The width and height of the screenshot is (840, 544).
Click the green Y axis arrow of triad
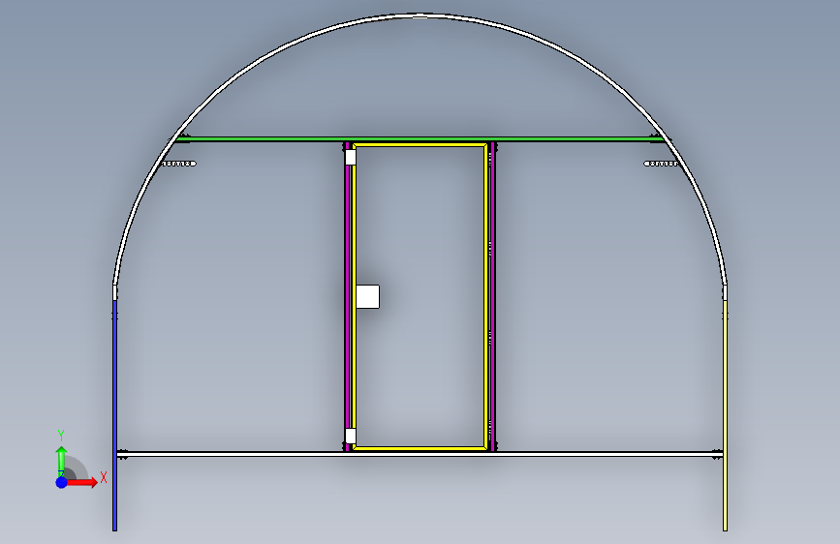pos(61,460)
